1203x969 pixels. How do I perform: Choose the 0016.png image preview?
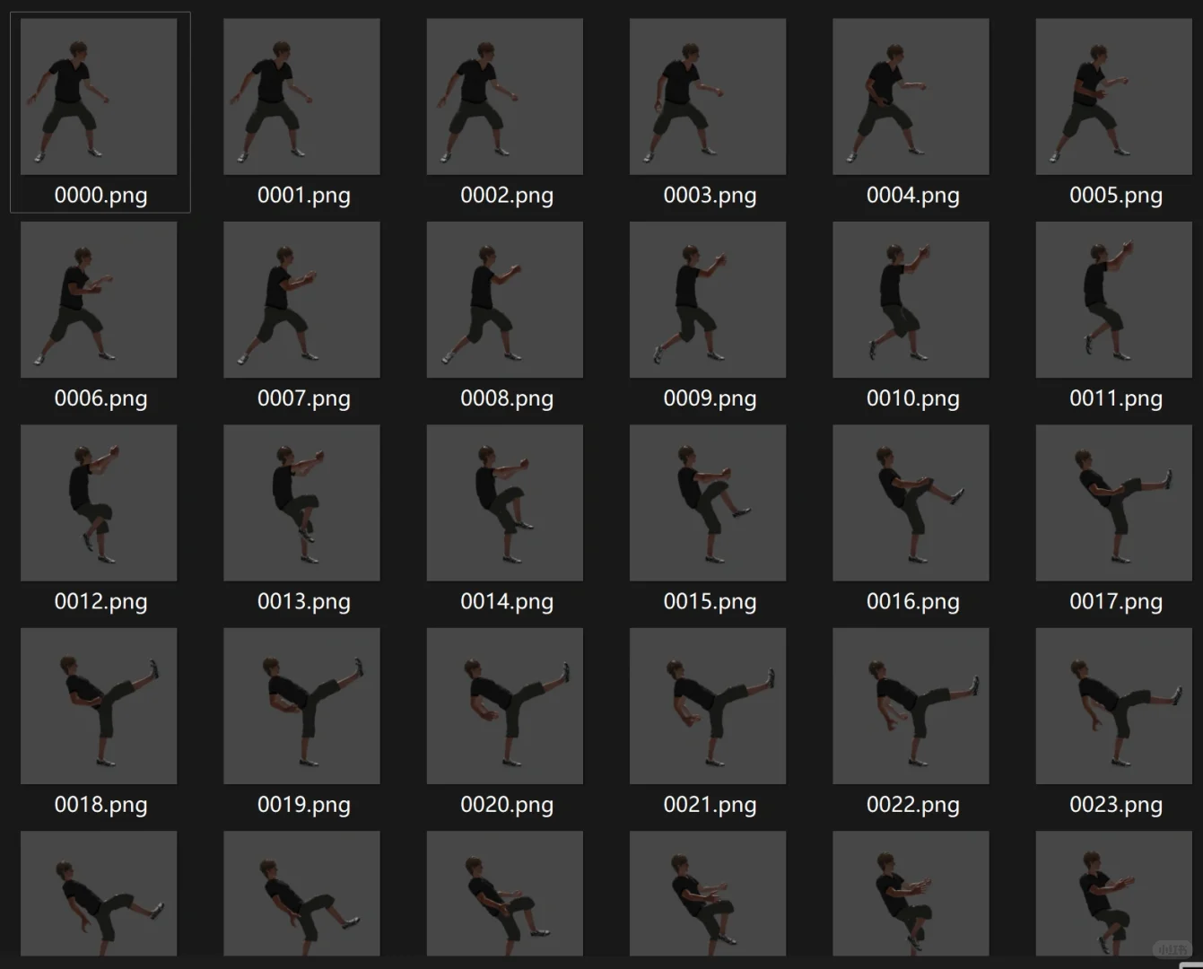click(x=911, y=503)
